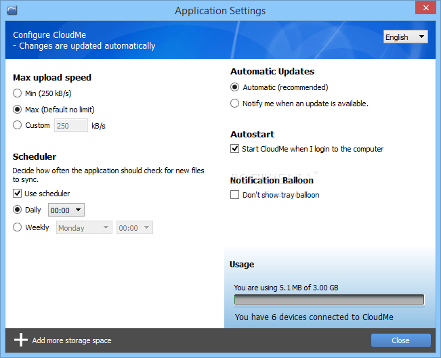Screen dimensions: 441x358
Task: Click the plus icon for more storage
Action: click(21, 340)
